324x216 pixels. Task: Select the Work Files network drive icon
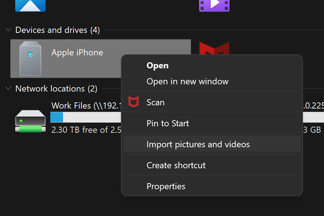30,121
